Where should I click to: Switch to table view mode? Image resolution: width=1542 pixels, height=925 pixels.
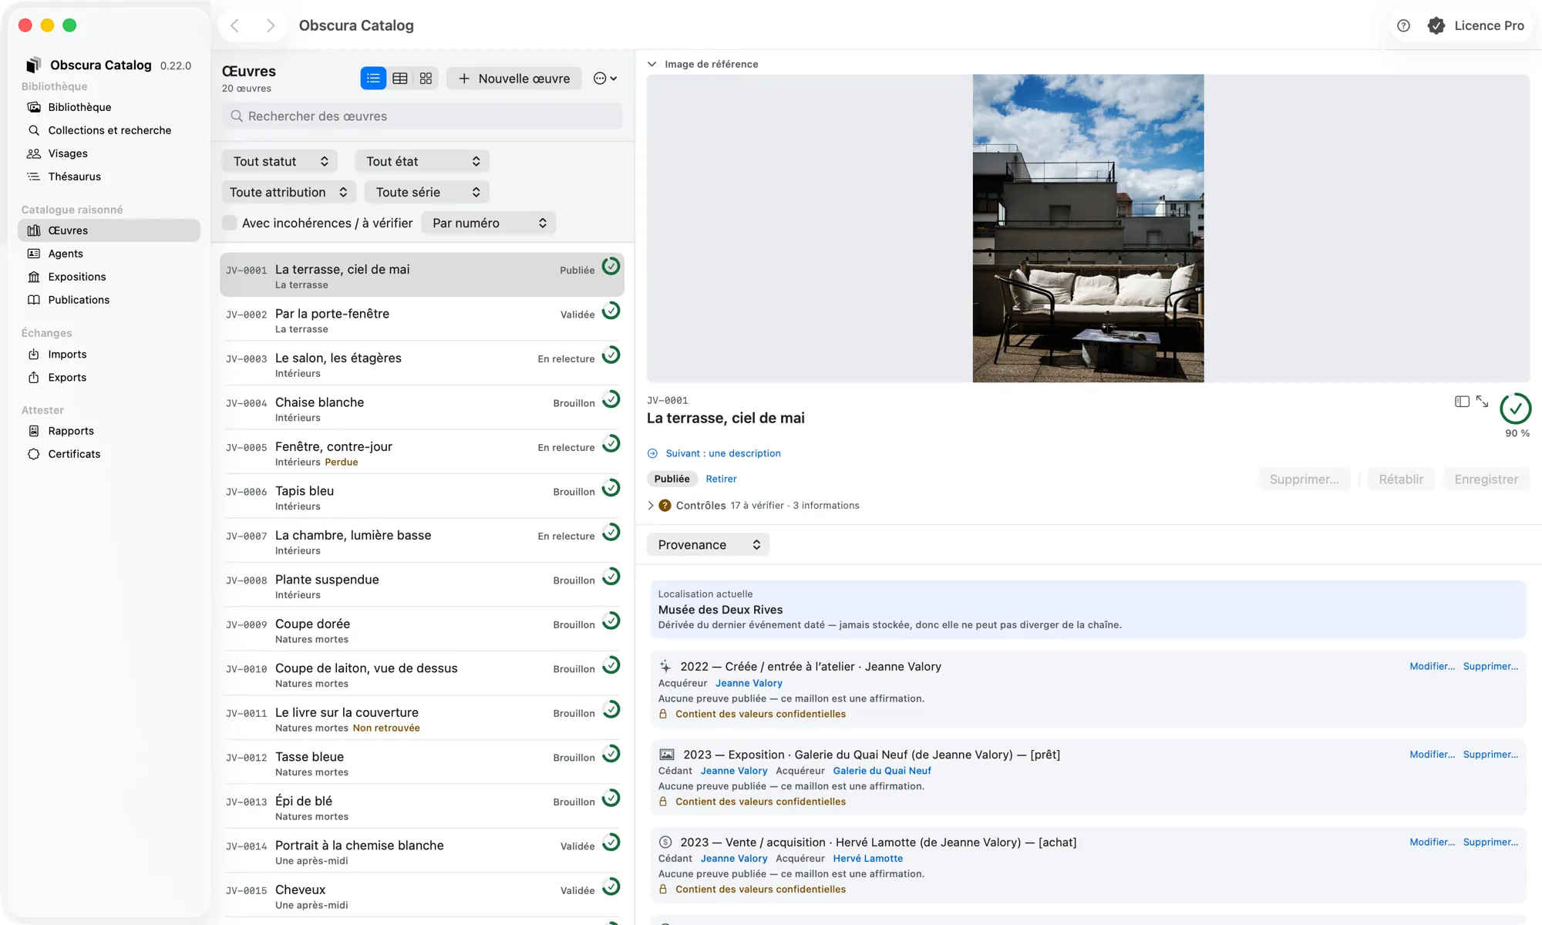click(x=399, y=79)
